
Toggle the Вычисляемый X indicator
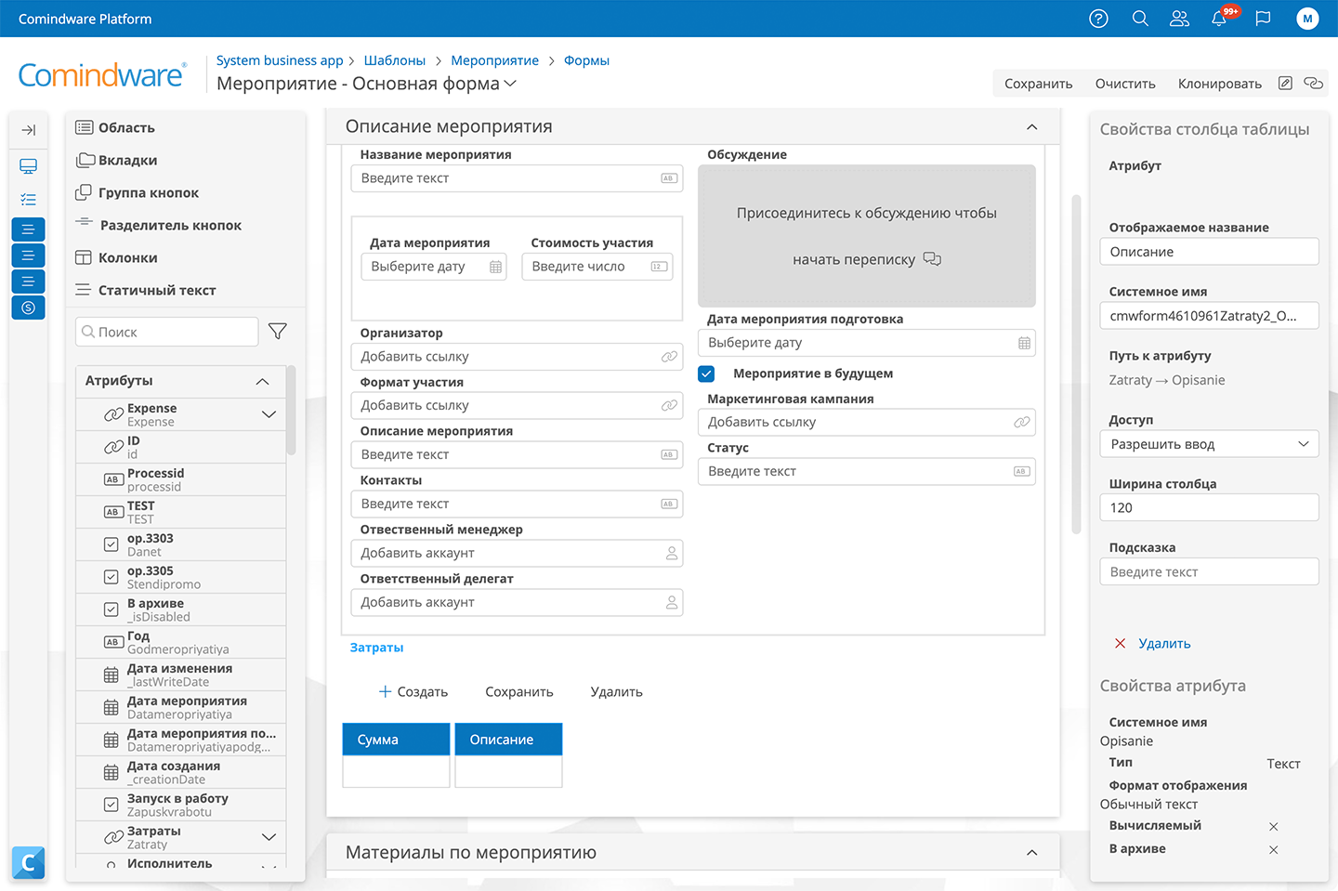coord(1273,827)
